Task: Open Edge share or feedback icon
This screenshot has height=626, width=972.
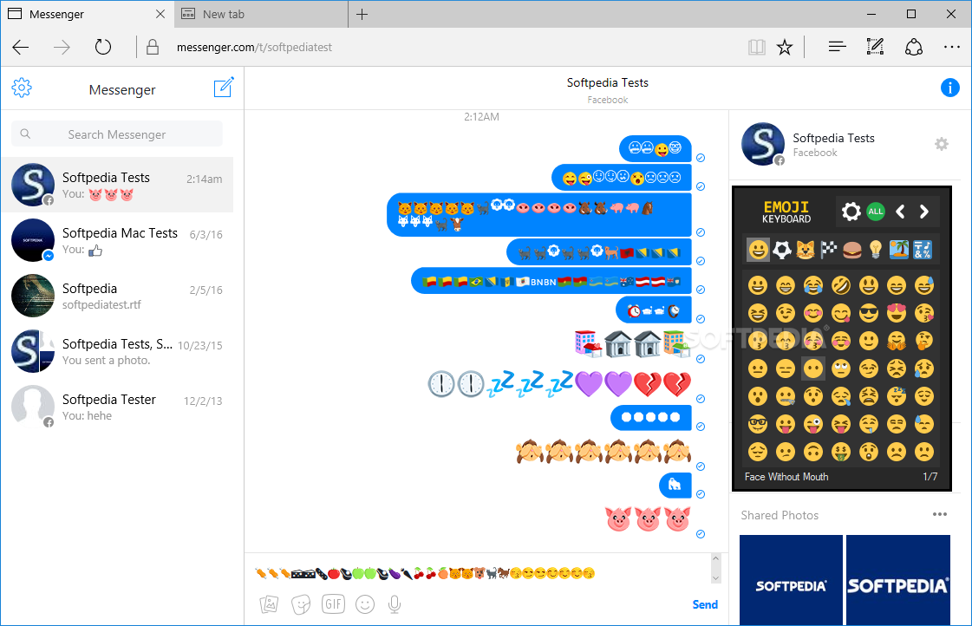Action: 914,47
